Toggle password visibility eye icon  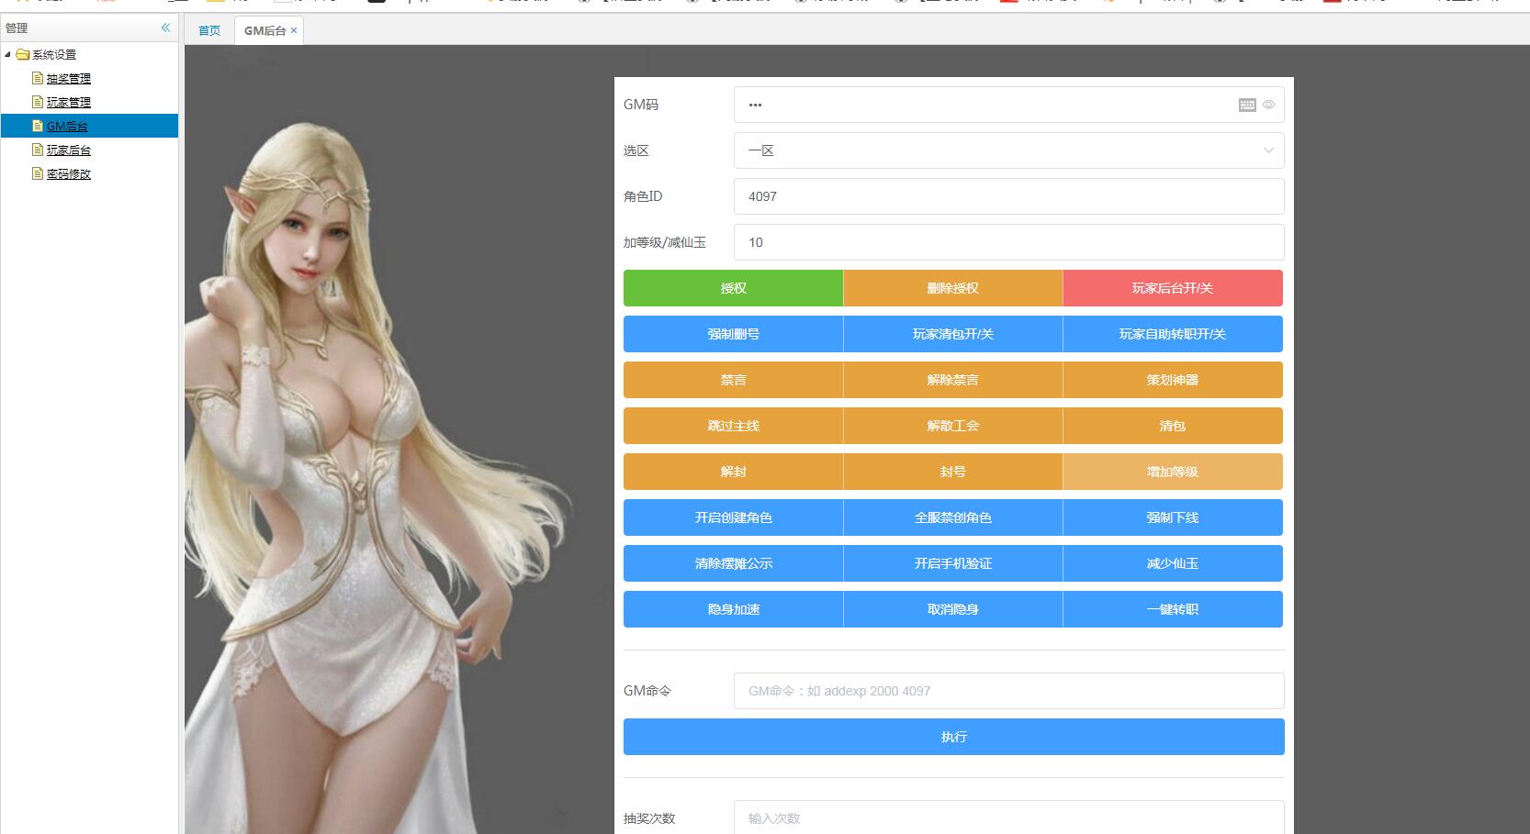click(x=1268, y=105)
